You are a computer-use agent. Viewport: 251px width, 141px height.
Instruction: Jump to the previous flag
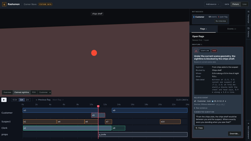[43, 100]
